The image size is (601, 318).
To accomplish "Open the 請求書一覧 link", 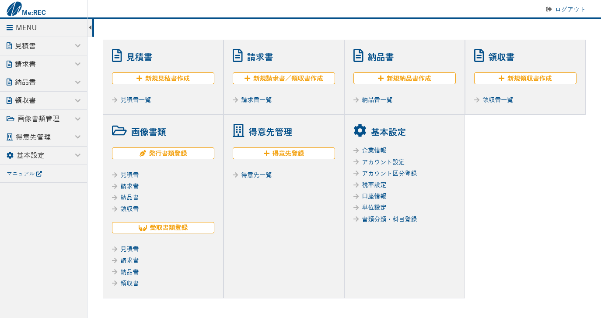I will click(x=256, y=100).
